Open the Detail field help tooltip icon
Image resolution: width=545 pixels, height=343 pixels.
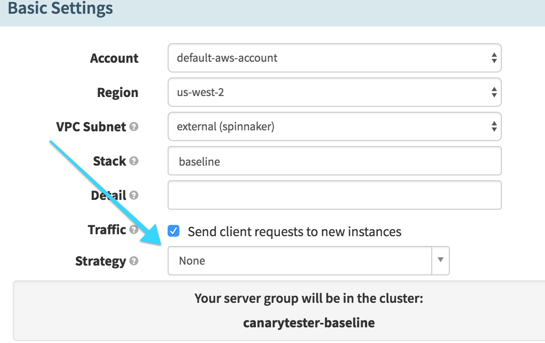pos(134,196)
